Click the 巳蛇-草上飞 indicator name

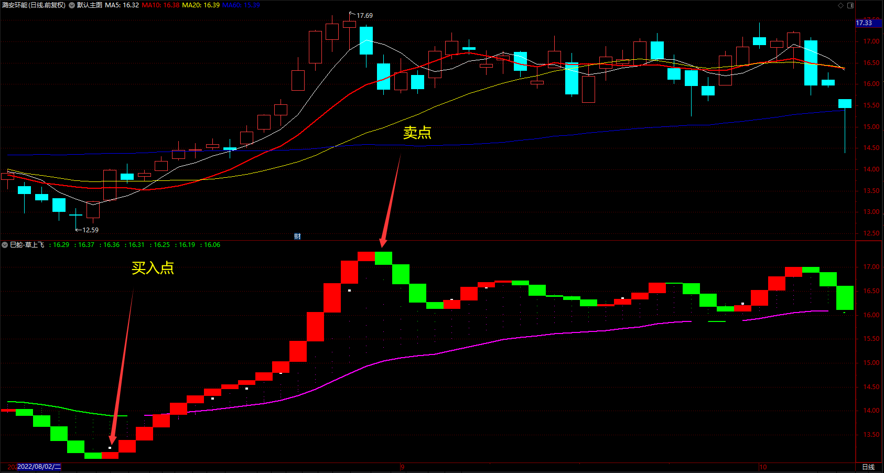(27, 245)
